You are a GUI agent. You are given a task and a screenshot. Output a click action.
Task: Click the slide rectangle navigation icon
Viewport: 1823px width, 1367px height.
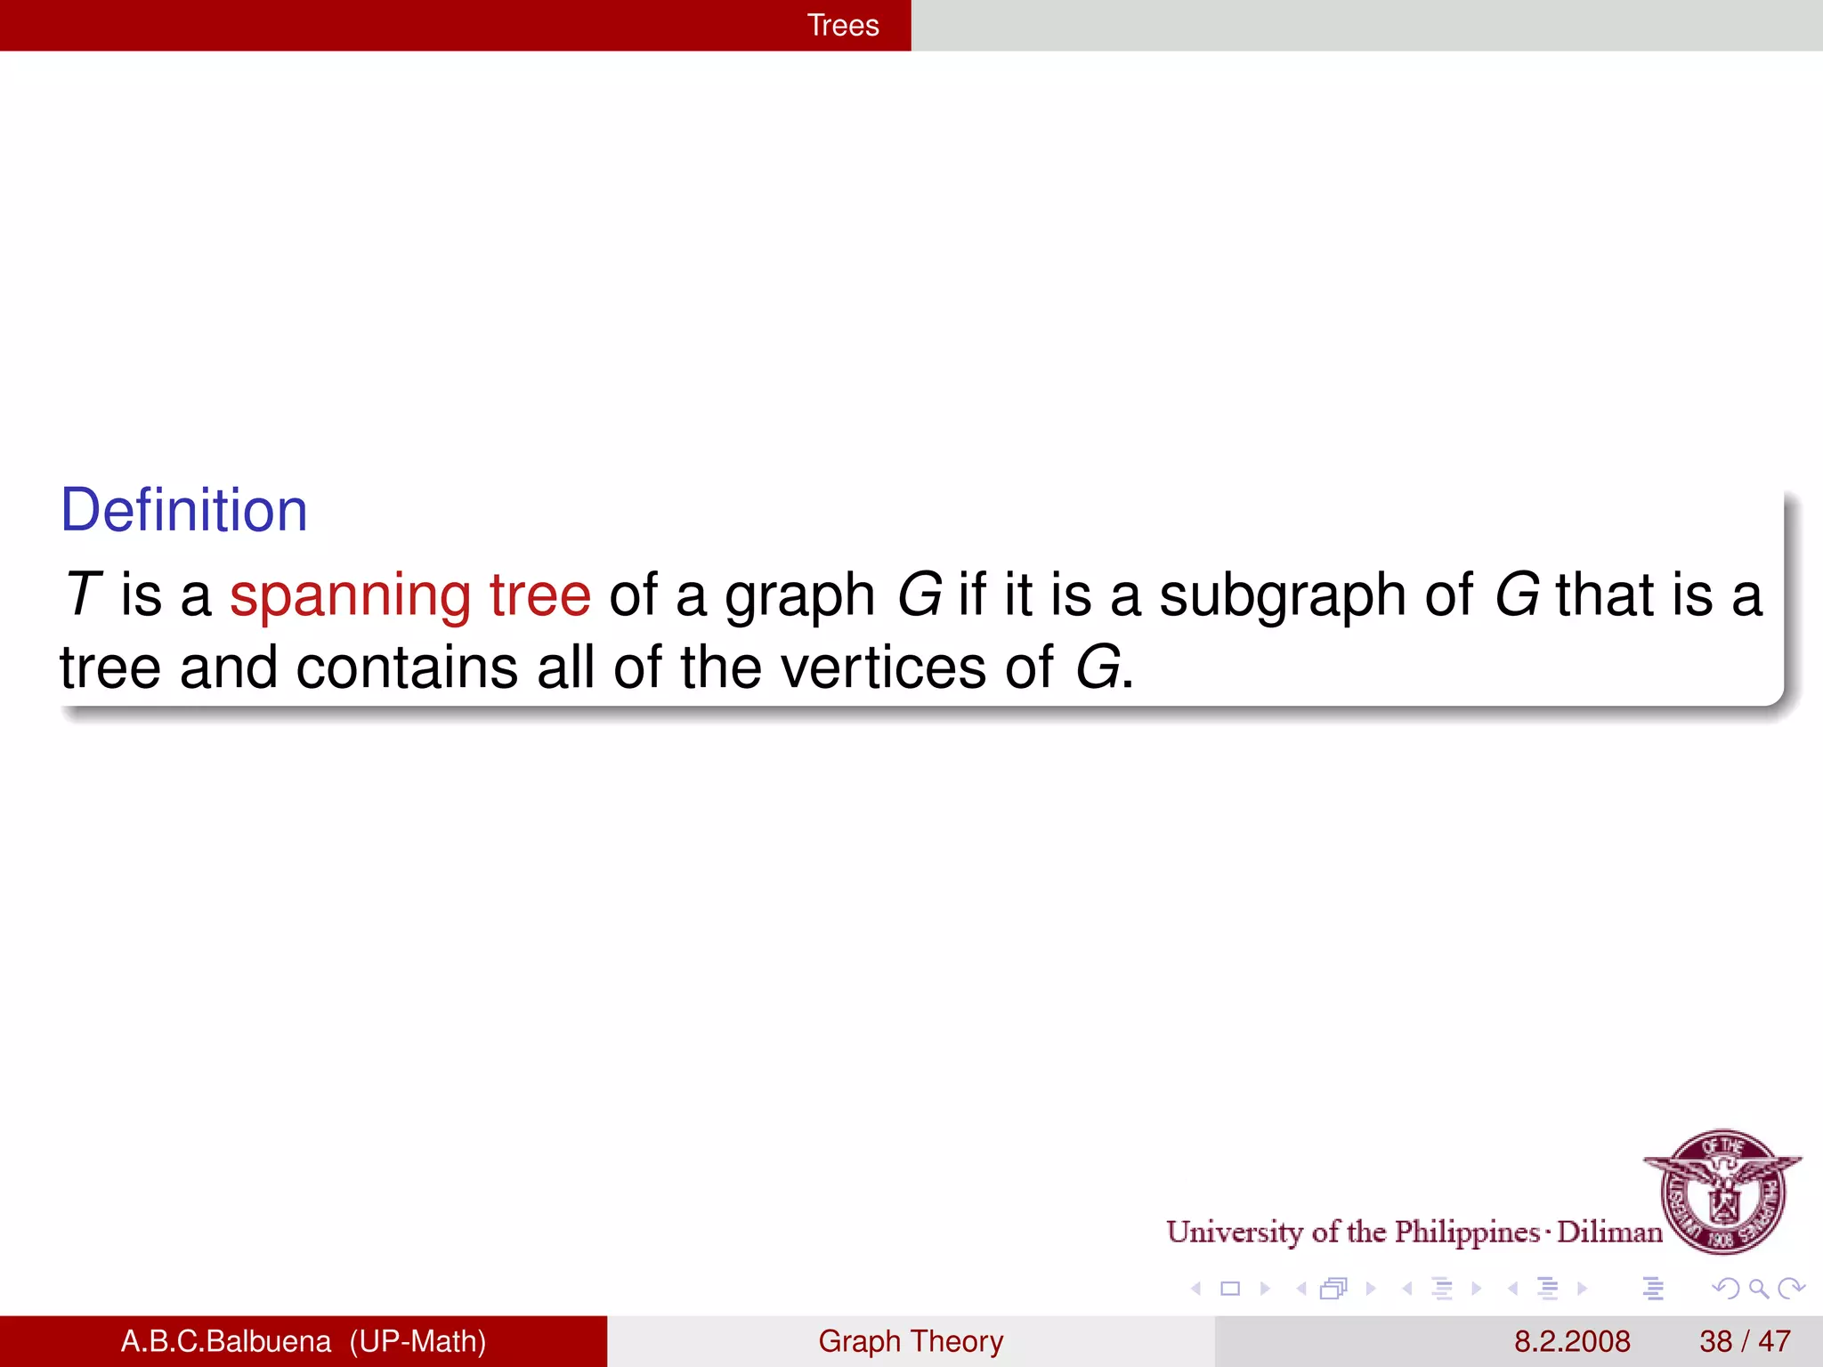point(1230,1288)
